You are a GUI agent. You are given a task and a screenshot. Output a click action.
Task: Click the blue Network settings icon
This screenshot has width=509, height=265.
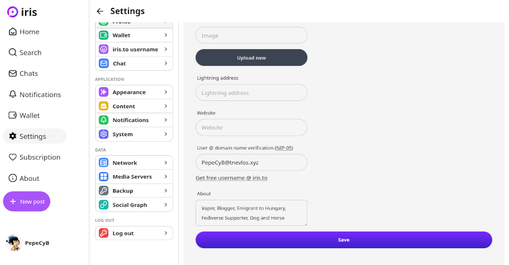pyautogui.click(x=103, y=163)
